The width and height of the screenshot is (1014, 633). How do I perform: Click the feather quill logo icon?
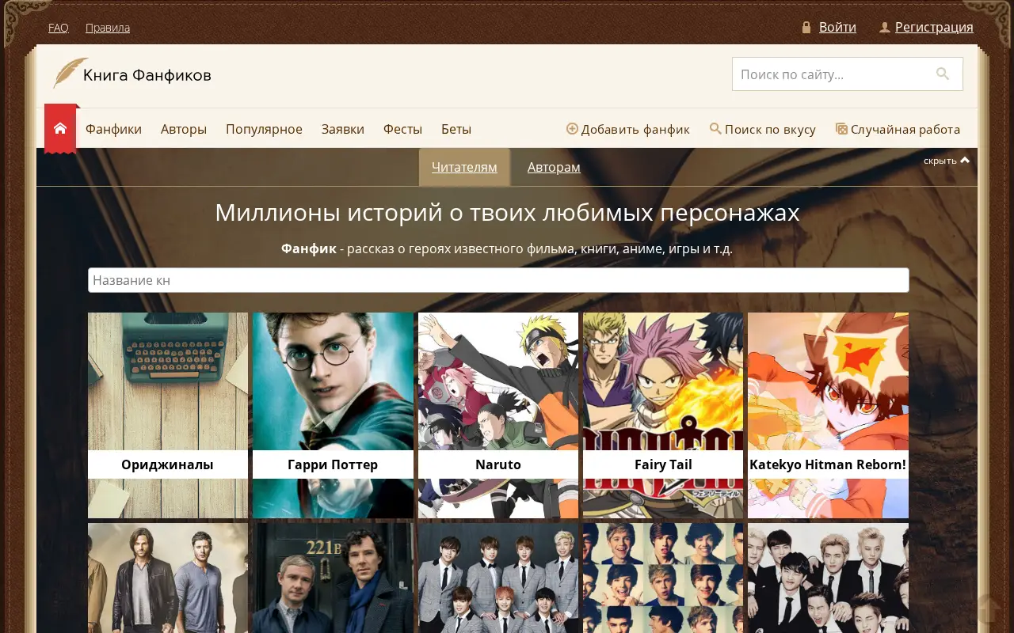click(70, 73)
